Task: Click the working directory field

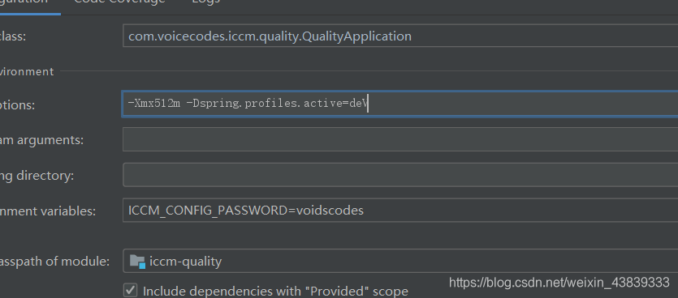Action: click(400, 175)
